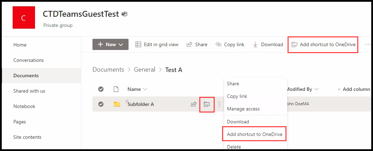Click Add shortcut to OneDrive in toolbar

[323, 44]
